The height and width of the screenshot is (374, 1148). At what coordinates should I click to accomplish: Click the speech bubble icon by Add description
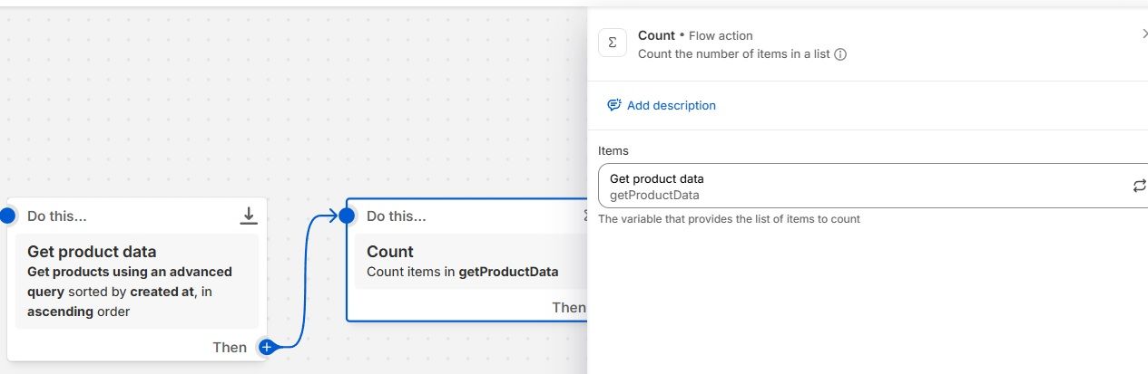[x=614, y=106]
